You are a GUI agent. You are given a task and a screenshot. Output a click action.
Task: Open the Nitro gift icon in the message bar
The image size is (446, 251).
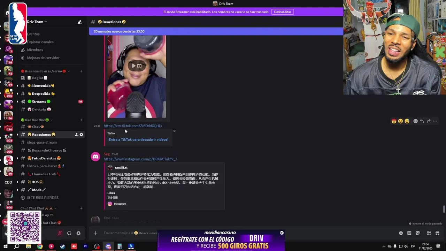(x=437, y=233)
